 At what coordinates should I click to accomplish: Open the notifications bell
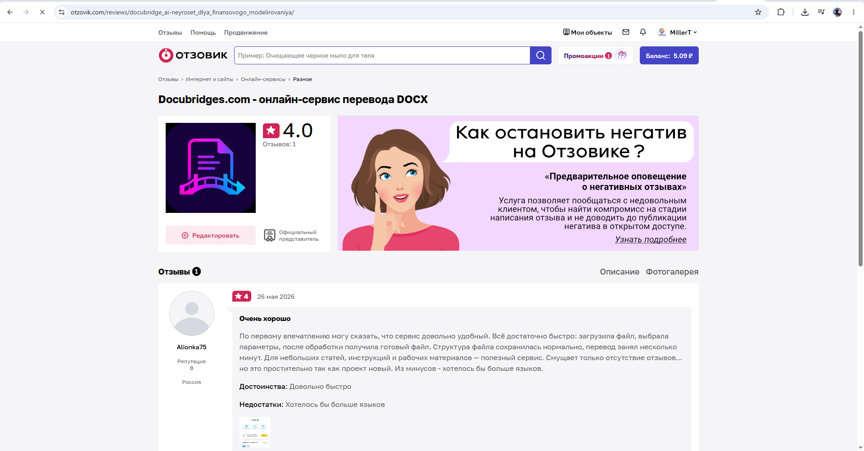(643, 32)
